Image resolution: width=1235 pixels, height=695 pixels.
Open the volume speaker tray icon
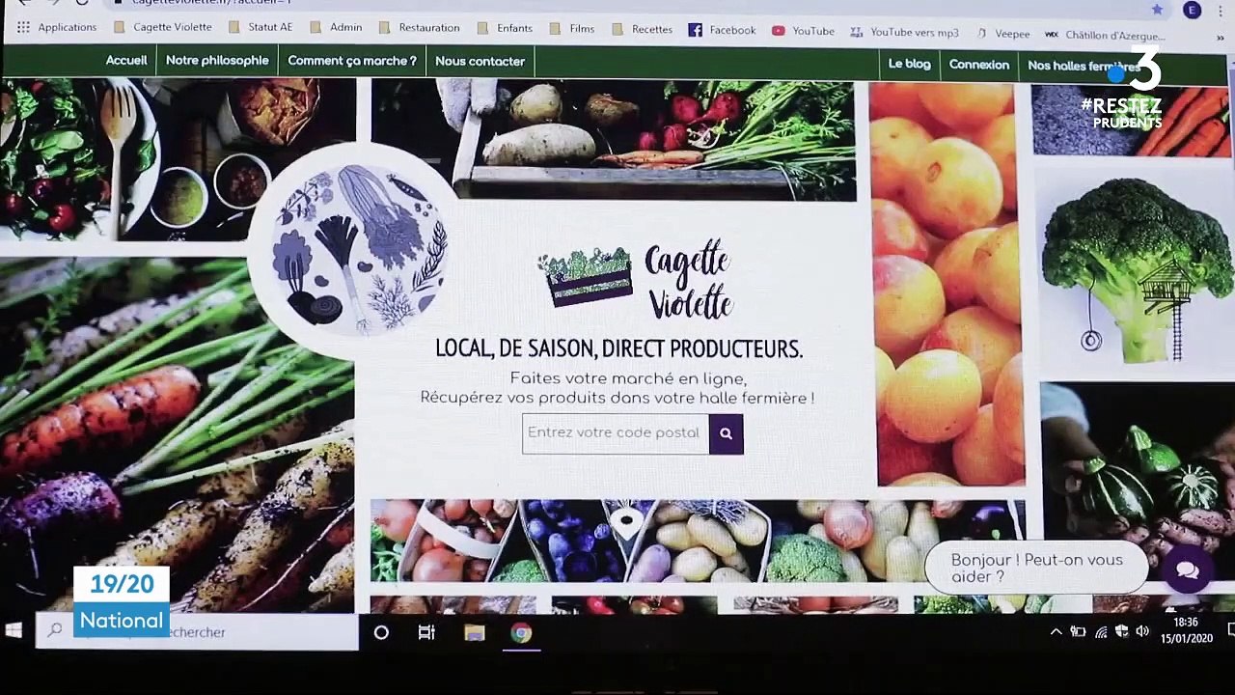pos(1143,632)
